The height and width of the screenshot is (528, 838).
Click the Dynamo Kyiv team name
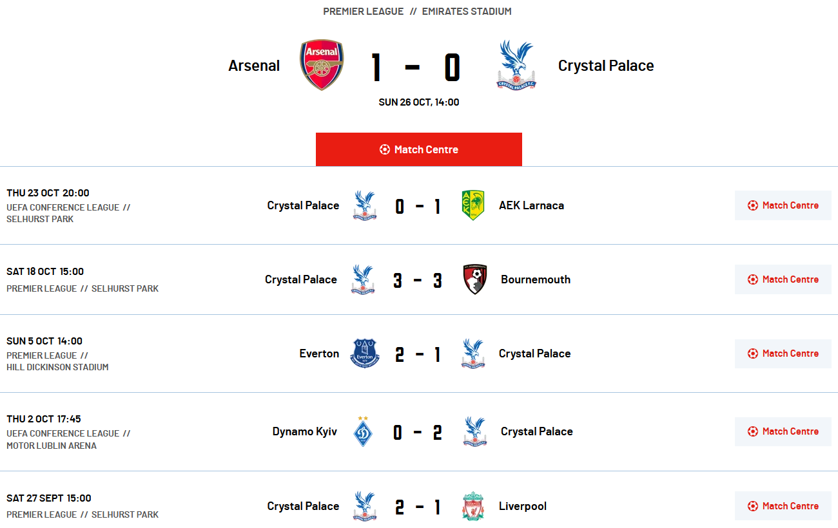[304, 431]
